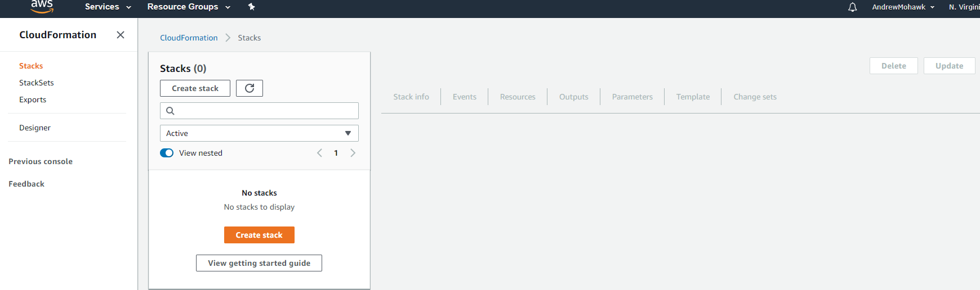
Task: Open Exports in the sidebar
Action: tap(33, 99)
